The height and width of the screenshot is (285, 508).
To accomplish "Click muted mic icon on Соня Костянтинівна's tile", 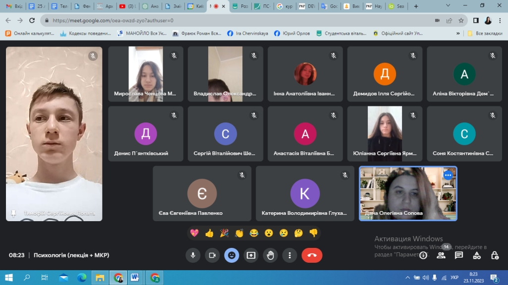I will (493, 115).
